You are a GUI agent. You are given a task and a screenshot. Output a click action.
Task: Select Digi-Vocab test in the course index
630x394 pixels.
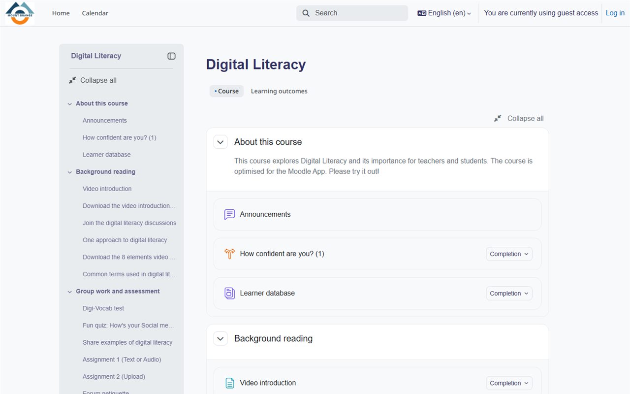tap(103, 309)
